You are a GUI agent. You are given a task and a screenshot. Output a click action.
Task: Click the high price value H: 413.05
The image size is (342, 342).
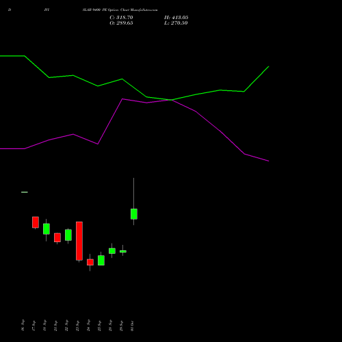pos(176,18)
